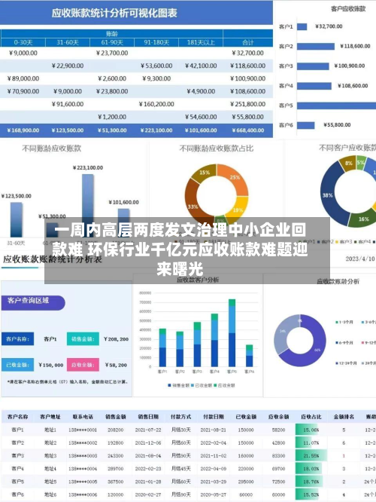Select the 客户4 bar labeled ¥108,600.00
Screen dimensions: 376x502
(314, 86)
